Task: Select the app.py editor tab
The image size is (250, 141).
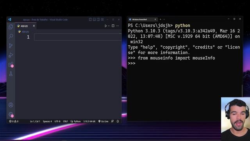Action: tap(24, 26)
